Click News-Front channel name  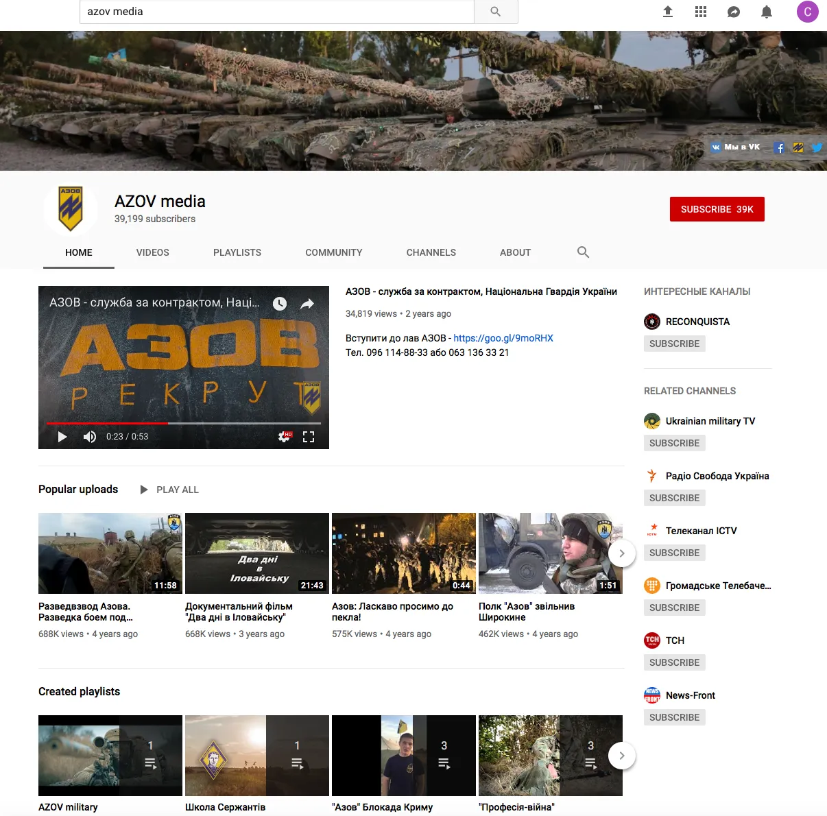[691, 695]
